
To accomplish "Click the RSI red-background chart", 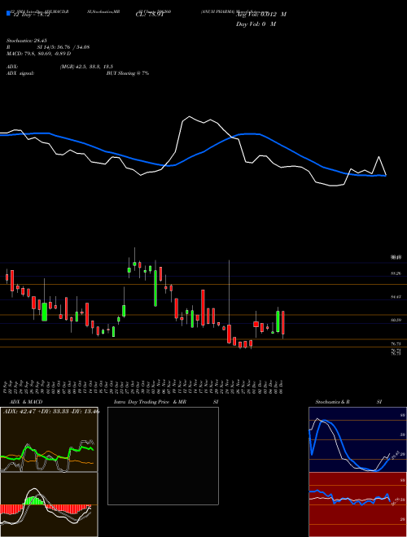I will [358, 504].
